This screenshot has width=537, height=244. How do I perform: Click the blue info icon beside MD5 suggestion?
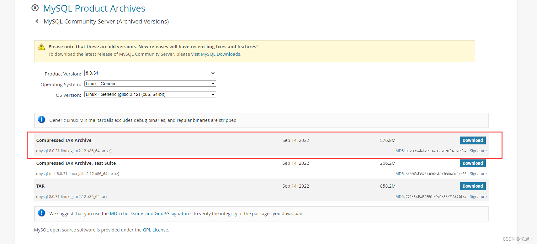coord(41,213)
